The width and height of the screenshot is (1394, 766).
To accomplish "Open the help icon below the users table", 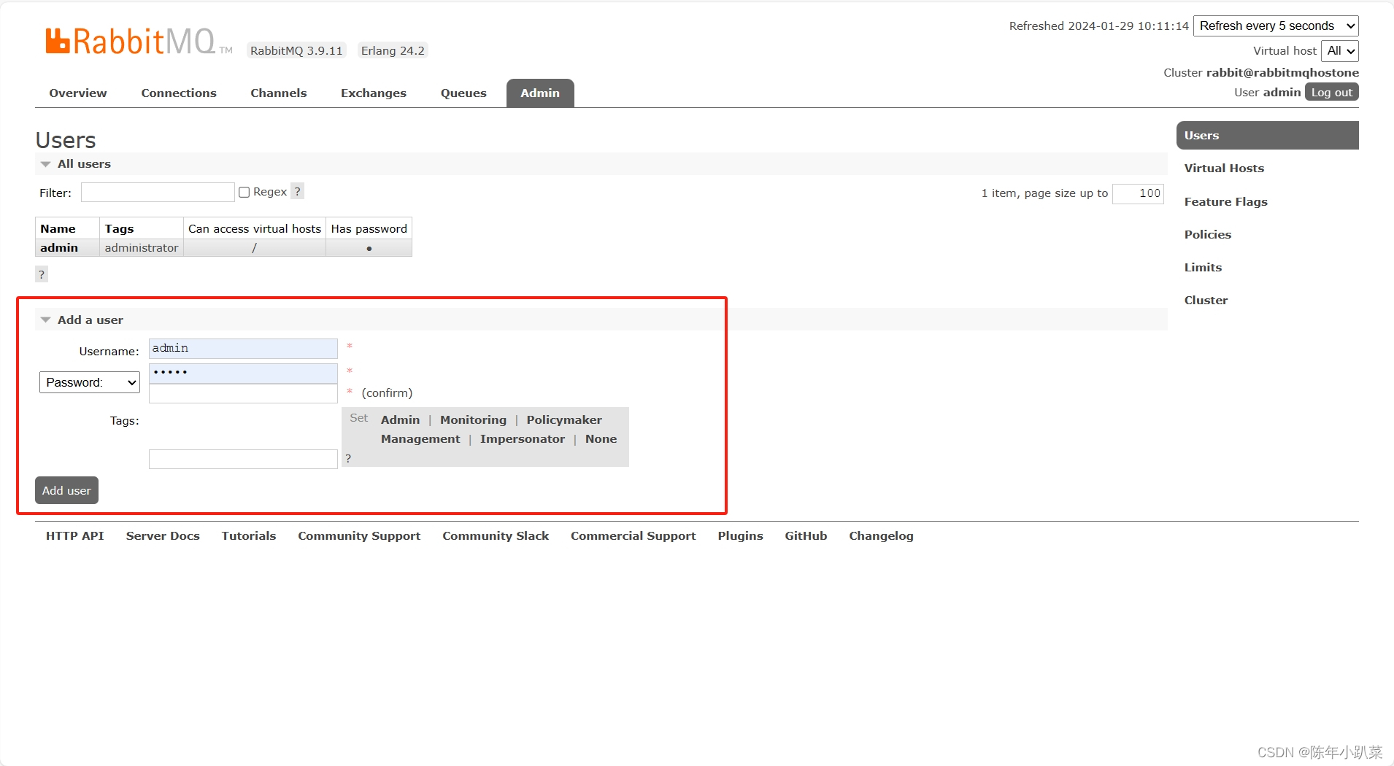I will point(42,274).
